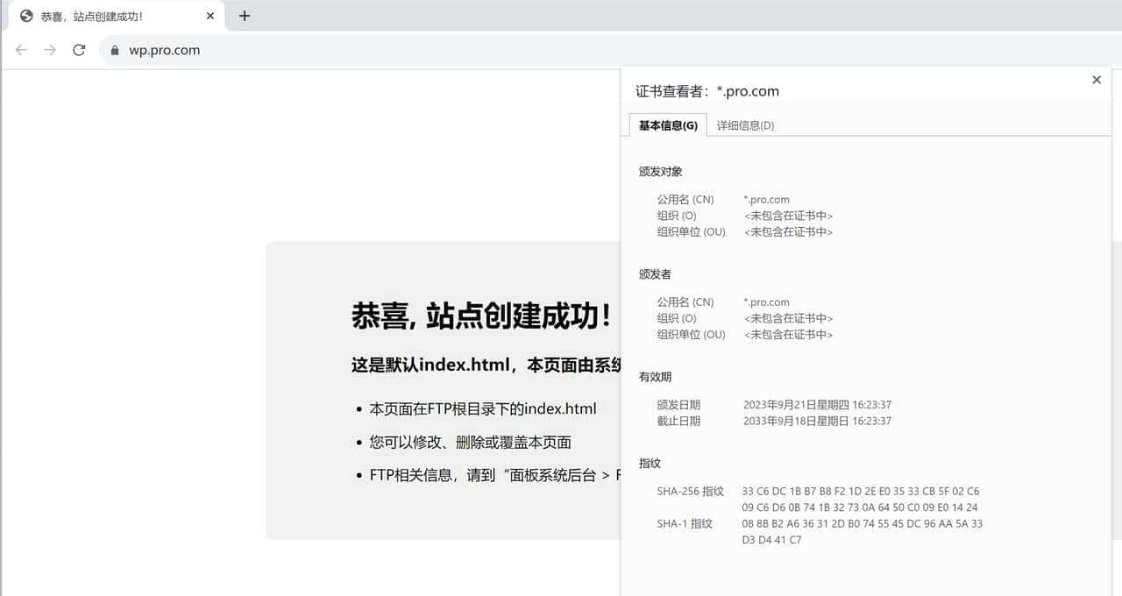The height and width of the screenshot is (596, 1122).
Task: Close the certificate viewer panel
Action: click(x=1096, y=80)
